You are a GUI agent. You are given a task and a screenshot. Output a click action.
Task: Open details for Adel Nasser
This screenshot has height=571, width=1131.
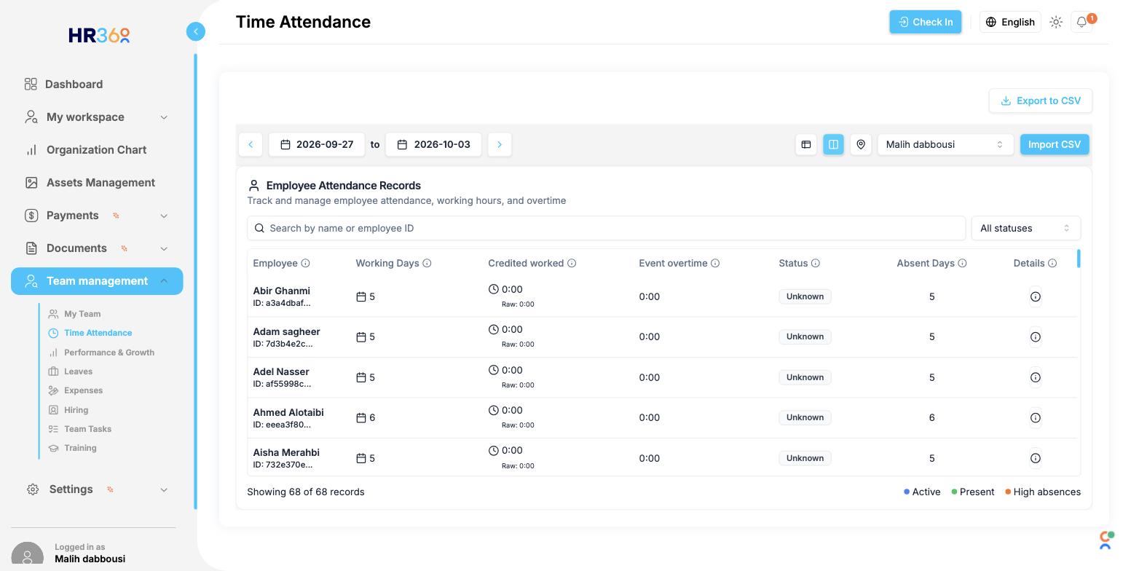coord(1036,377)
